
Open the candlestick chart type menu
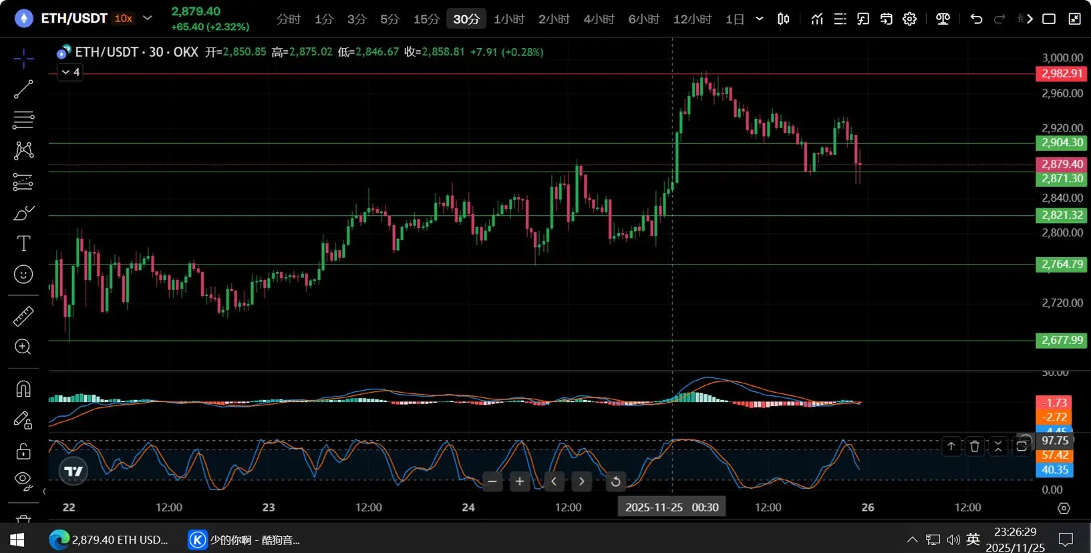click(784, 19)
